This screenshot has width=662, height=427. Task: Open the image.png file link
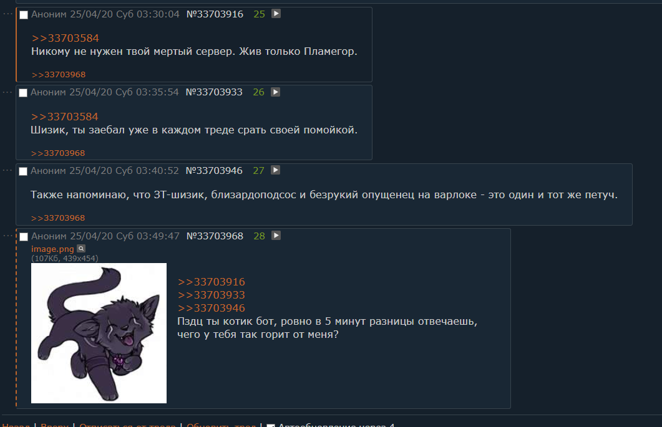52,249
